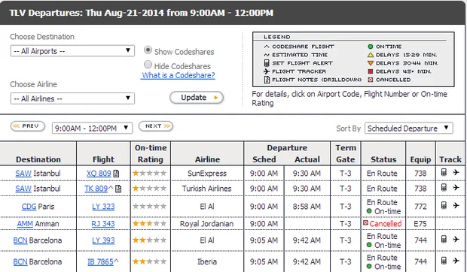Open flight TK 809 details
The image size is (467, 272).
coord(96,189)
